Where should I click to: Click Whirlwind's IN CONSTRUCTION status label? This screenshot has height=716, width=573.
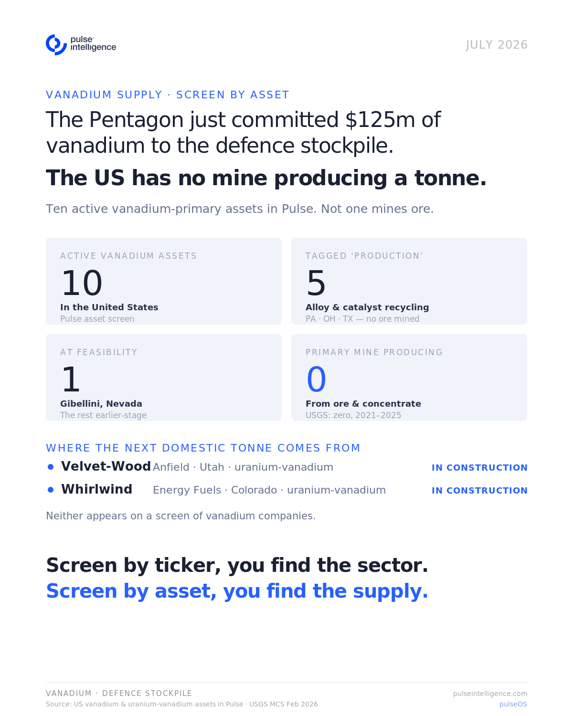pyautogui.click(x=479, y=491)
